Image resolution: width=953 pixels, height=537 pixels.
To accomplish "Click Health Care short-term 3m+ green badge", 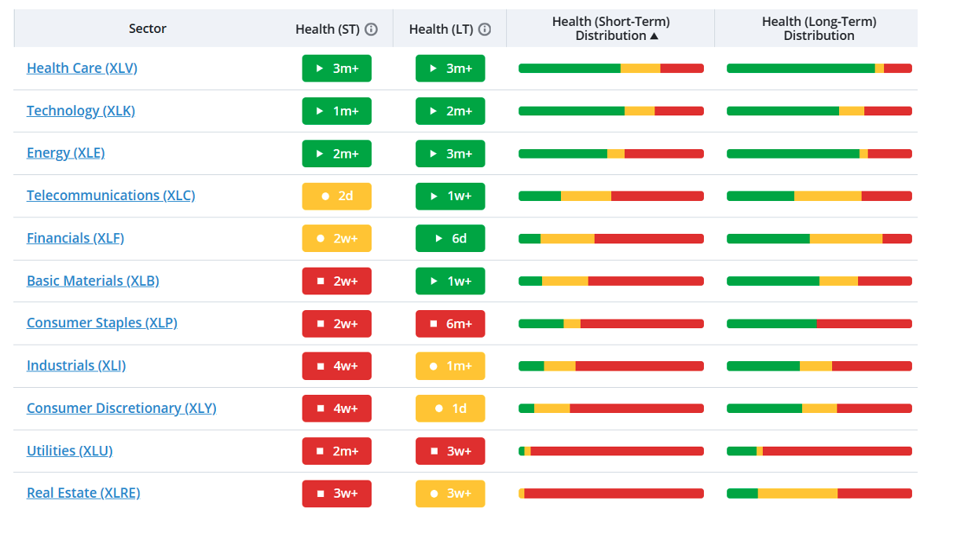I will 337,68.
